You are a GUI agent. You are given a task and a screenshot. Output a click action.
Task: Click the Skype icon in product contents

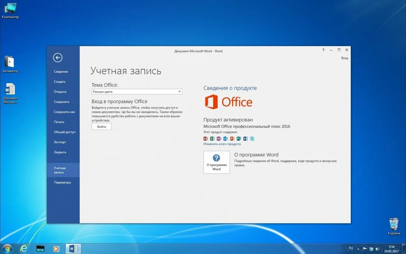click(x=252, y=139)
